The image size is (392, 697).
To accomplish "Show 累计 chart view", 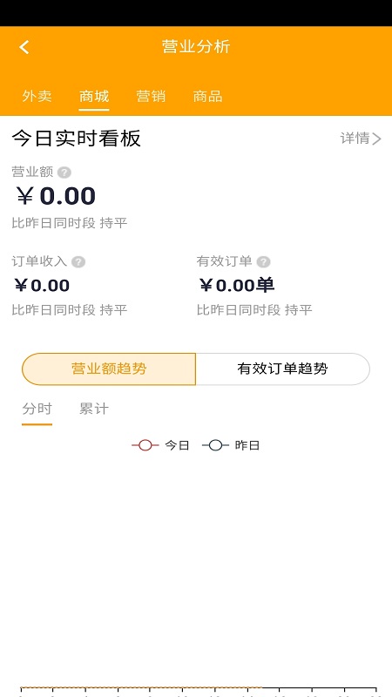I will [x=94, y=409].
